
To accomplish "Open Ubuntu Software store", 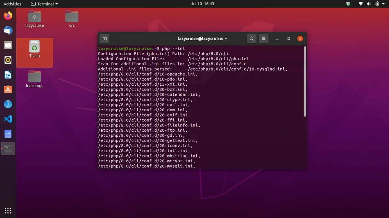I will 8,90.
